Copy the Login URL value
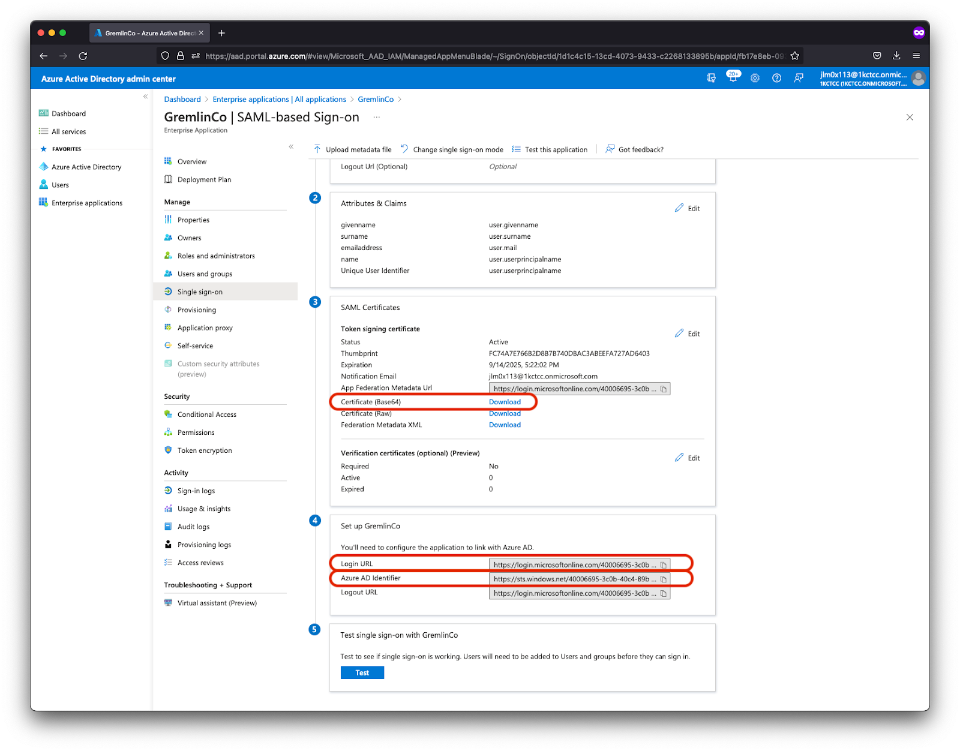Image resolution: width=960 pixels, height=751 pixels. (x=663, y=565)
